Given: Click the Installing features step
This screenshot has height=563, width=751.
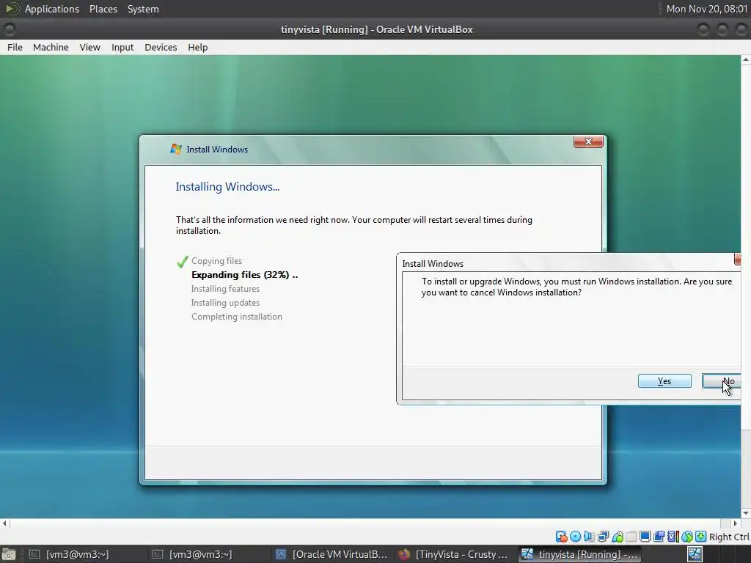Looking at the screenshot, I should [x=225, y=289].
